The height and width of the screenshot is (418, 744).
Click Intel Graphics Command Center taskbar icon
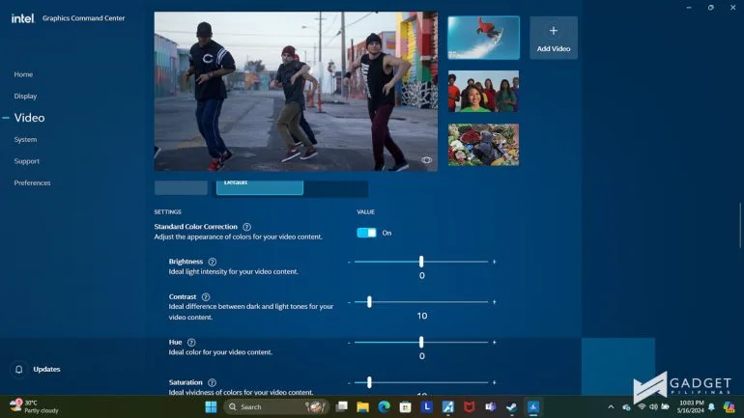click(533, 407)
